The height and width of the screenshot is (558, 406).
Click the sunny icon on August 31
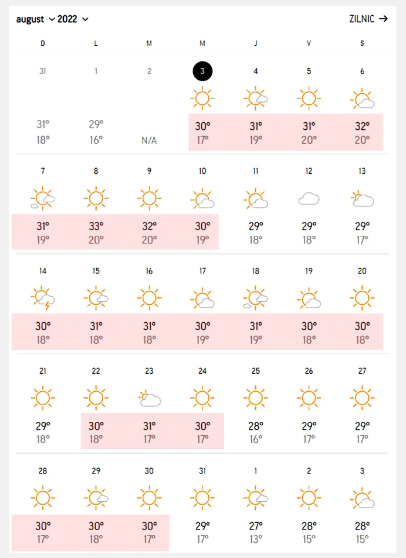[202, 498]
